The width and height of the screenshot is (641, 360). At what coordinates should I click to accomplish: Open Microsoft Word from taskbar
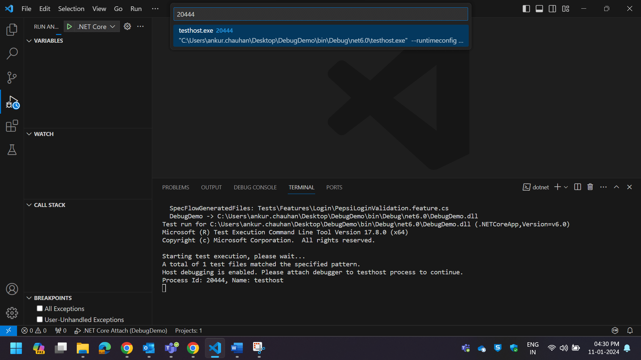pos(237,348)
